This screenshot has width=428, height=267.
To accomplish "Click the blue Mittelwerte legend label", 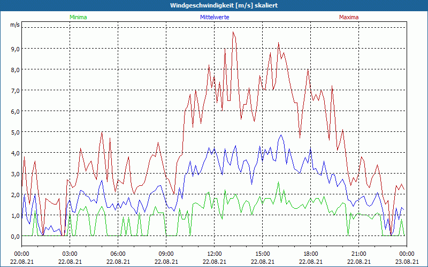I will click(x=215, y=17).
